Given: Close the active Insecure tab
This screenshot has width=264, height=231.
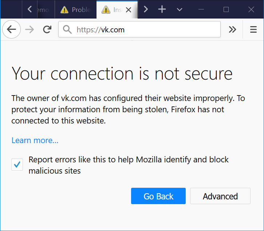Looking at the screenshot, I should 129,10.
